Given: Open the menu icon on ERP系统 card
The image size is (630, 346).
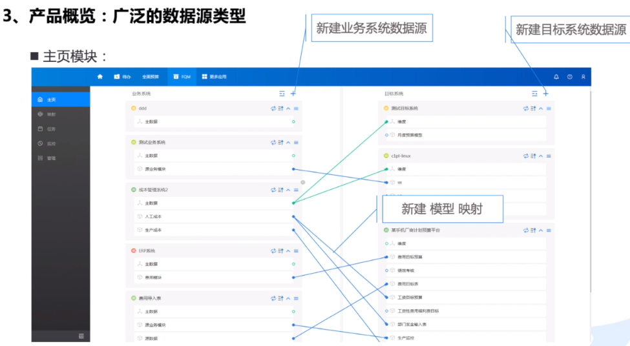Looking at the screenshot, I should (x=296, y=251).
